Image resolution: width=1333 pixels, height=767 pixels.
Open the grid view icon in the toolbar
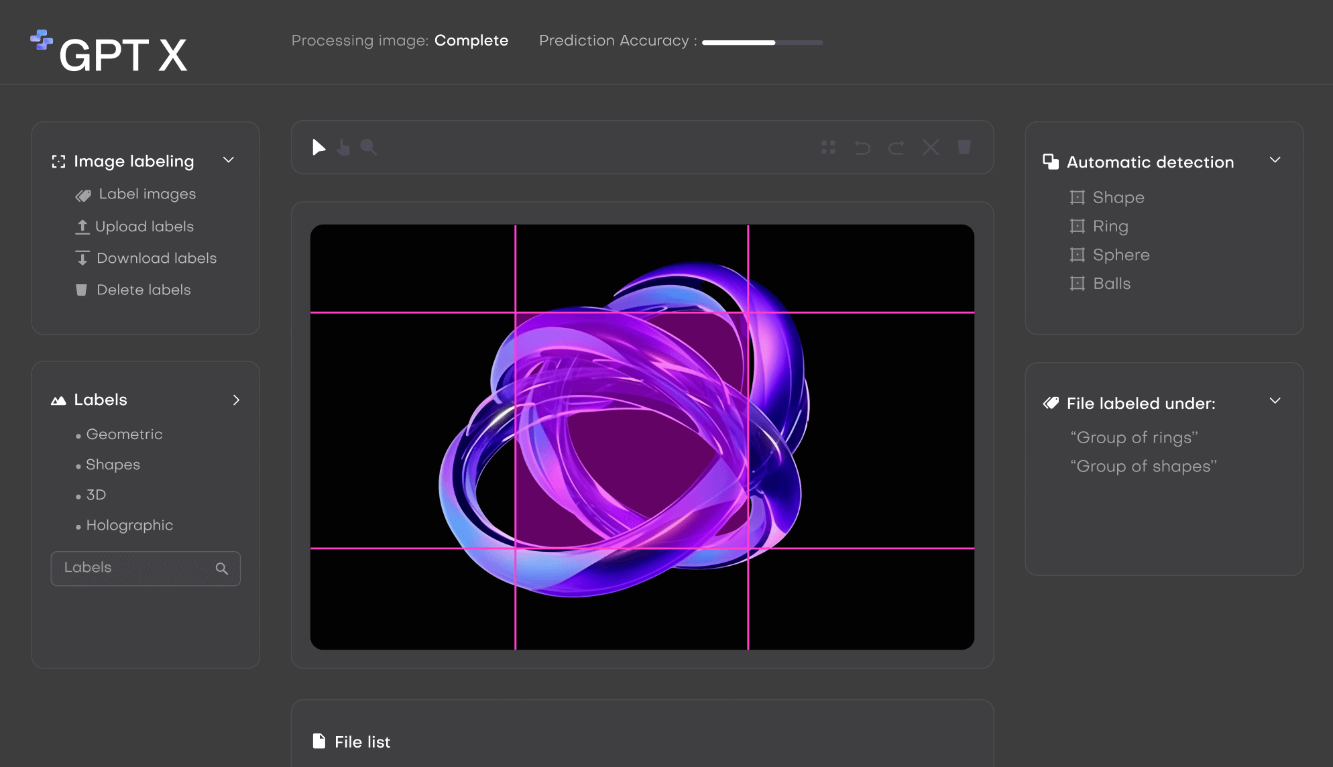pos(829,147)
